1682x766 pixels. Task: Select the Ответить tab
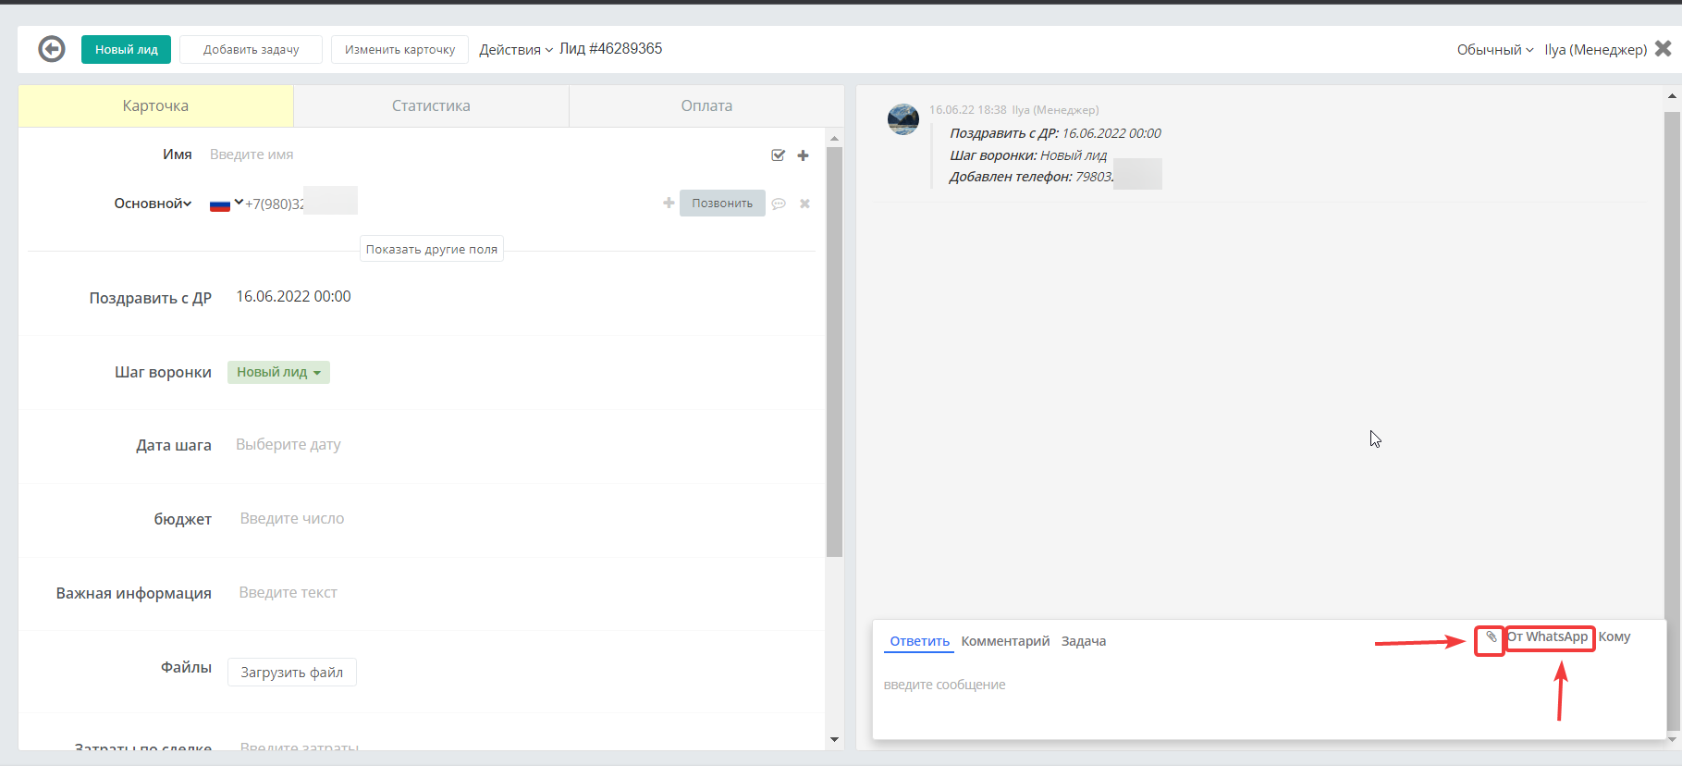pyautogui.click(x=919, y=641)
